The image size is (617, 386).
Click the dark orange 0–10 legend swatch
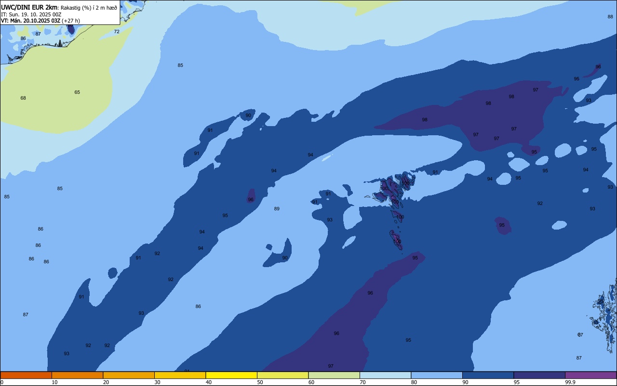coord(26,375)
